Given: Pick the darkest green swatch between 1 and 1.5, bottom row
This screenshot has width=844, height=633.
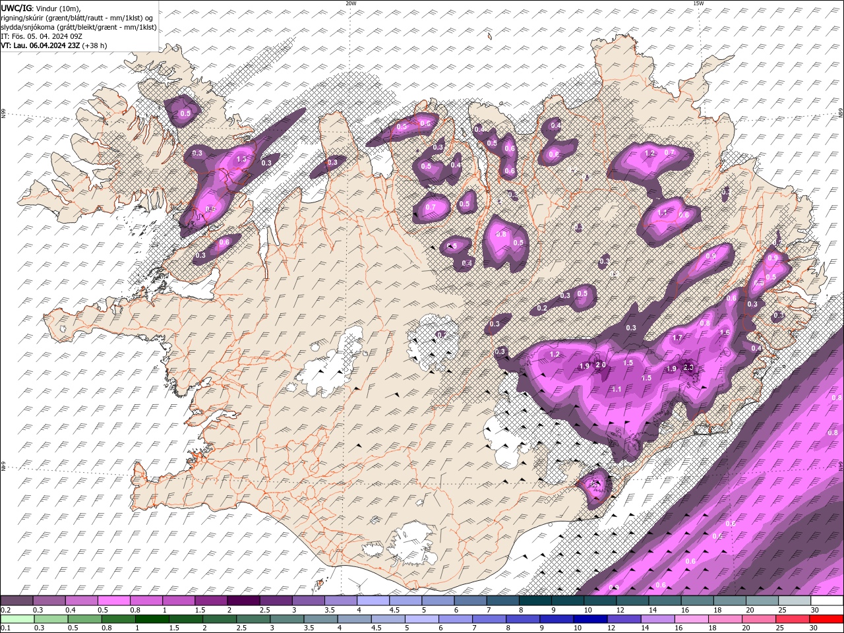Looking at the screenshot, I should pos(152,618).
